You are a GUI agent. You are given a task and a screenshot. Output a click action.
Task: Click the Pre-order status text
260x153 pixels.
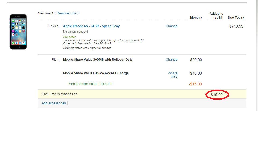(x=70, y=37)
